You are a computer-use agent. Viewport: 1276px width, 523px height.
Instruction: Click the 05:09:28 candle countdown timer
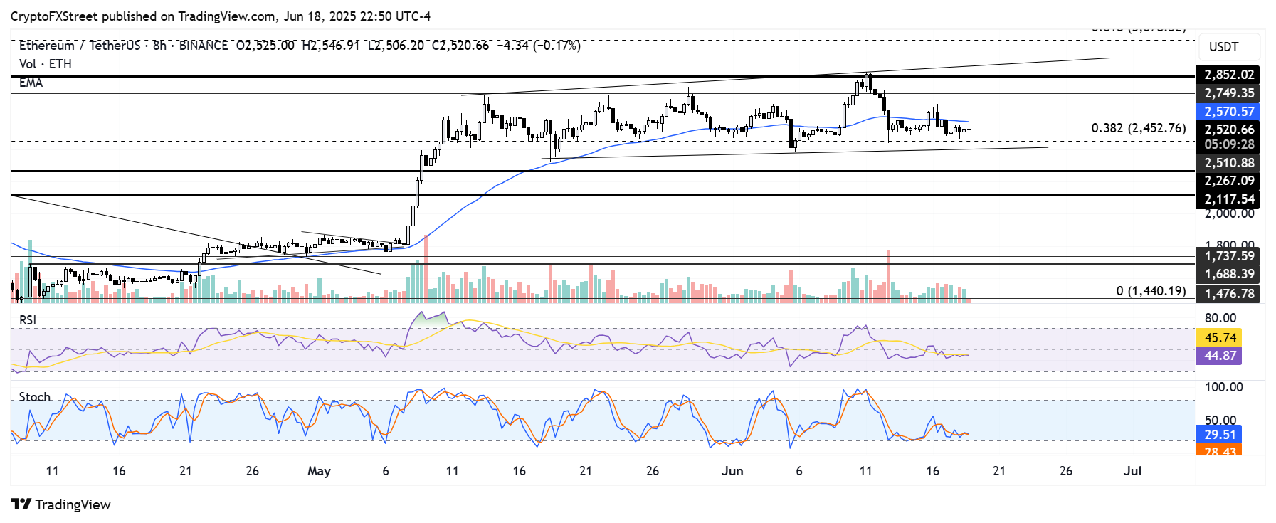pos(1228,144)
